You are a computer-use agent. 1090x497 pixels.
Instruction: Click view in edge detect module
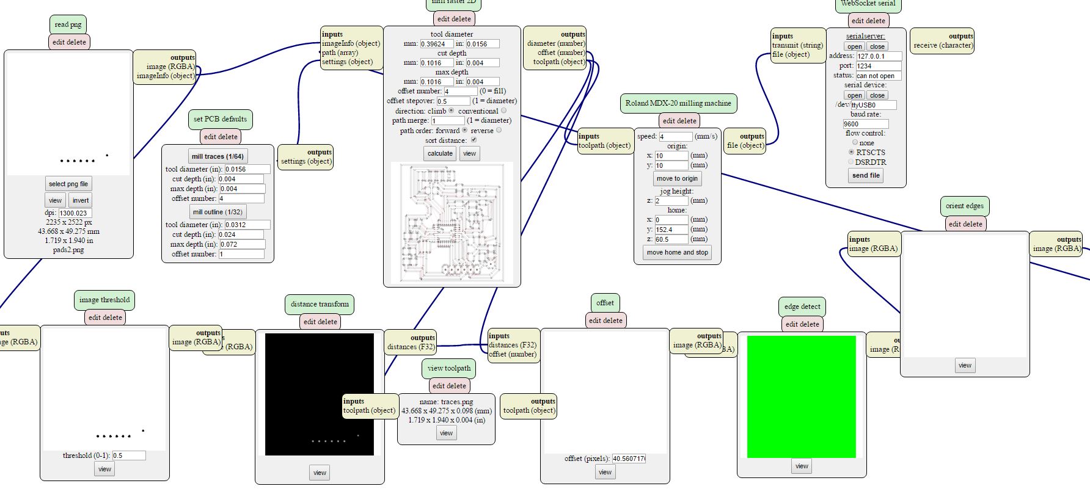point(802,466)
